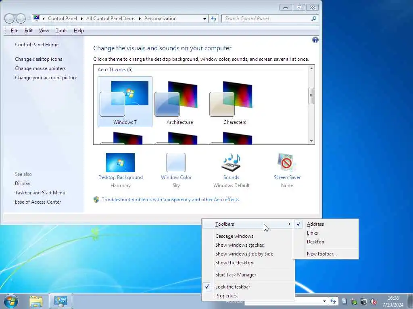Choose Show windows stacked

[248, 245]
